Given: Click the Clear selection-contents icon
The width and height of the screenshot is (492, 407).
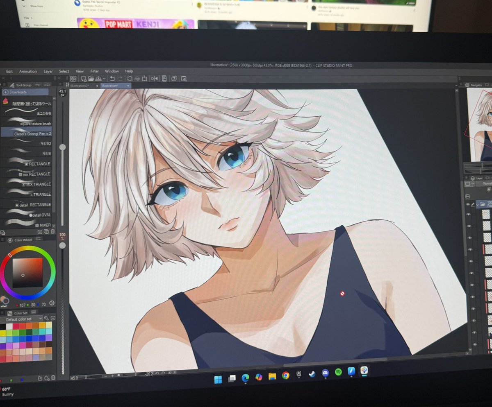Looking at the screenshot, I should (130, 79).
